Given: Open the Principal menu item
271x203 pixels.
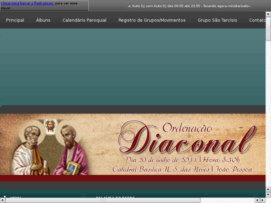Looking at the screenshot, I should tap(15, 20).
